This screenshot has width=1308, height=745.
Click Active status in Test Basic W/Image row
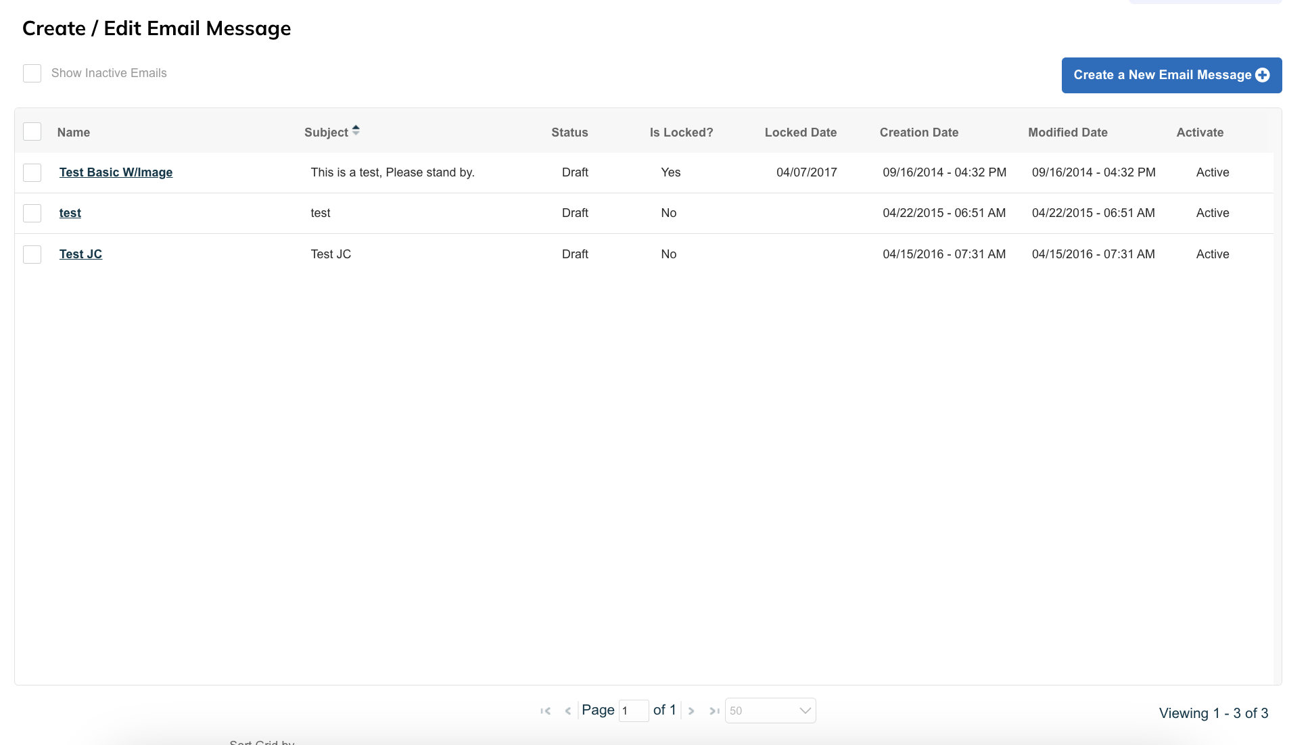[1213, 172]
